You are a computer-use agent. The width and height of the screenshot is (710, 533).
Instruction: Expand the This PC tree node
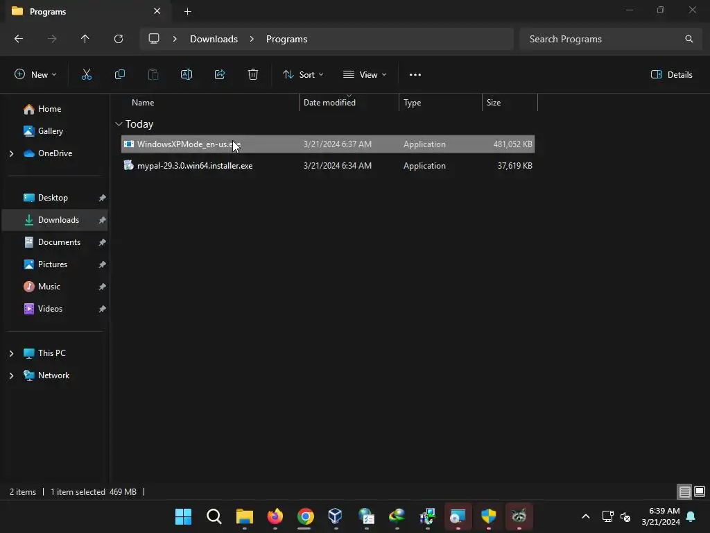pyautogui.click(x=11, y=353)
